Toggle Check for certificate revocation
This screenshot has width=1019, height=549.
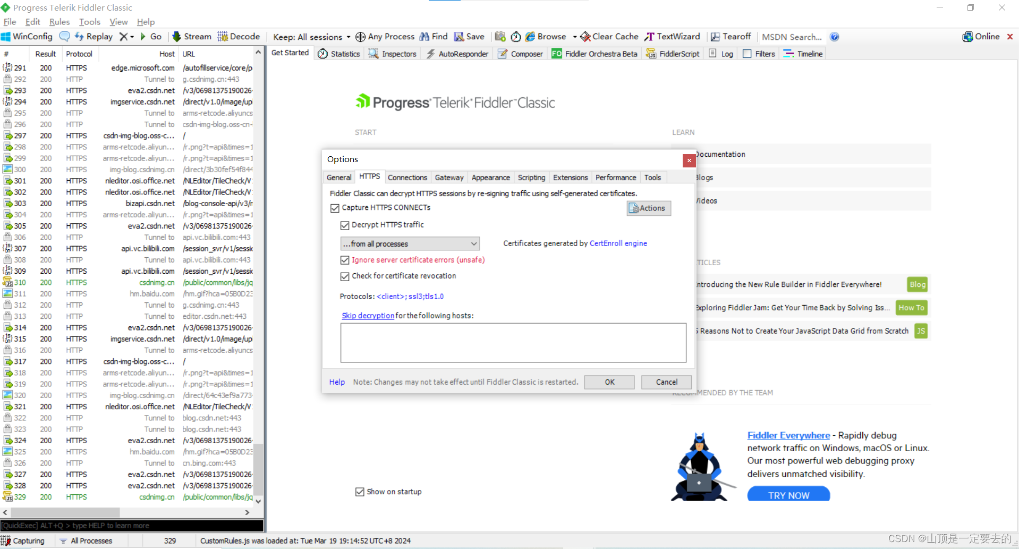(345, 276)
